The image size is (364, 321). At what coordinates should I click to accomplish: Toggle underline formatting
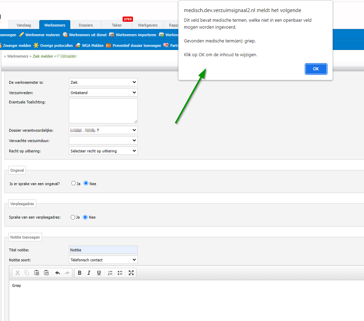[x=99, y=273]
